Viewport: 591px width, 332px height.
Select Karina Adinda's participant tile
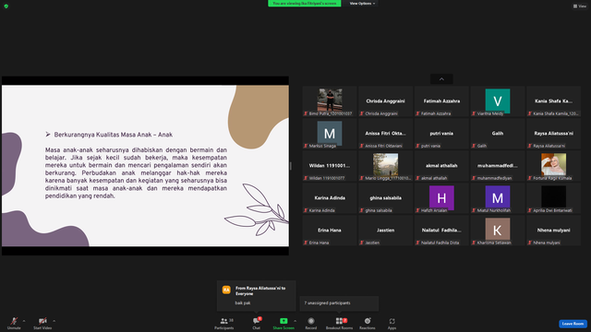[x=330, y=198]
